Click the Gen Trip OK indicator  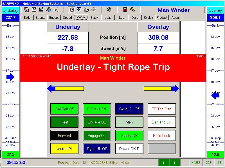coord(162,122)
